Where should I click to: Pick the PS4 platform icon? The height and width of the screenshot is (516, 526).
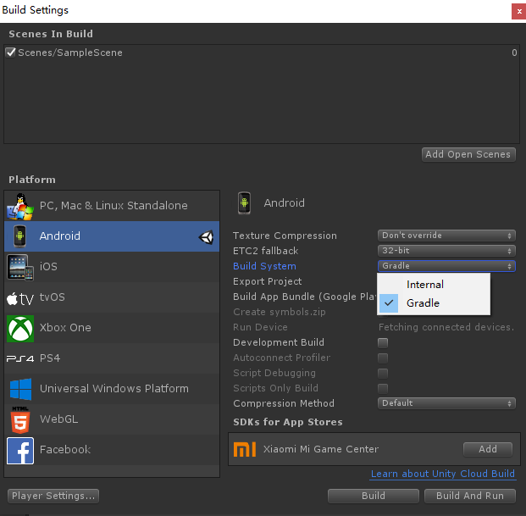[x=20, y=358]
